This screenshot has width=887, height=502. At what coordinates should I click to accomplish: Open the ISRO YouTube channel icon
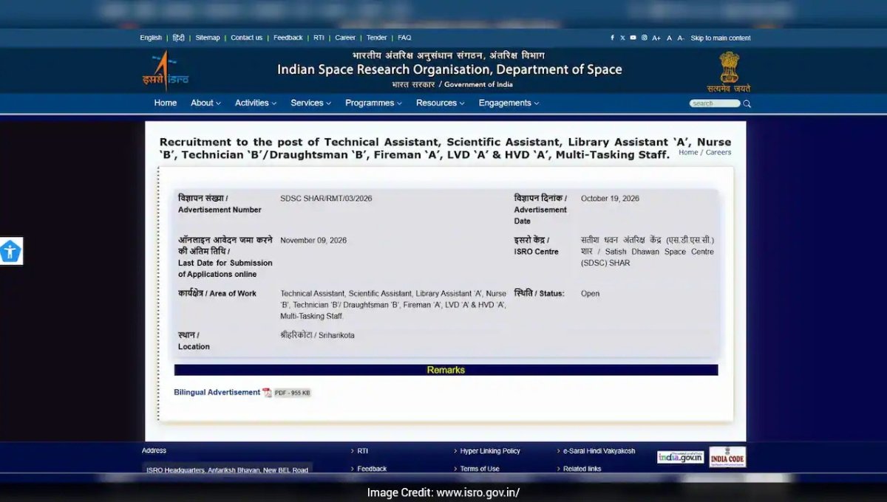633,38
